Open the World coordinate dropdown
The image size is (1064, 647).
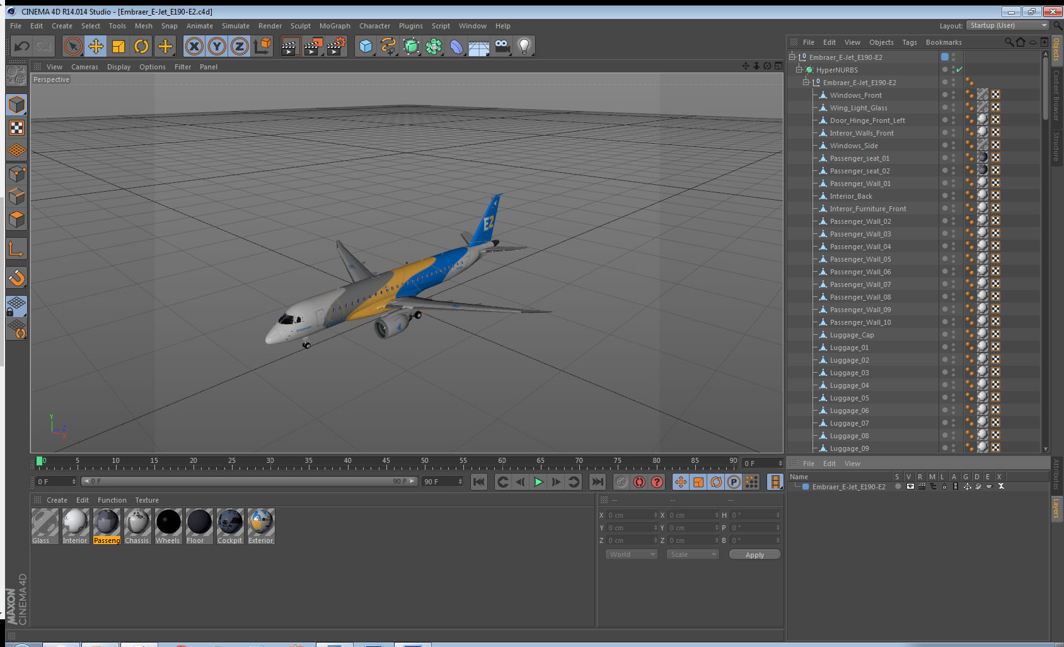(x=632, y=554)
